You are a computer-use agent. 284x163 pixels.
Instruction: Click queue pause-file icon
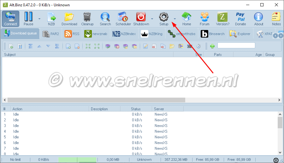pos(20,46)
